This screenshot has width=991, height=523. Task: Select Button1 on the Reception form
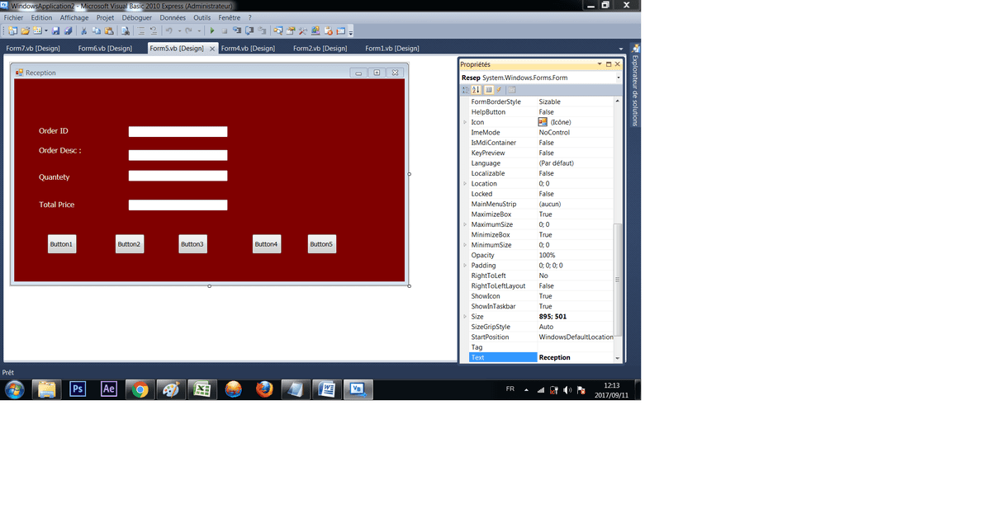point(62,244)
